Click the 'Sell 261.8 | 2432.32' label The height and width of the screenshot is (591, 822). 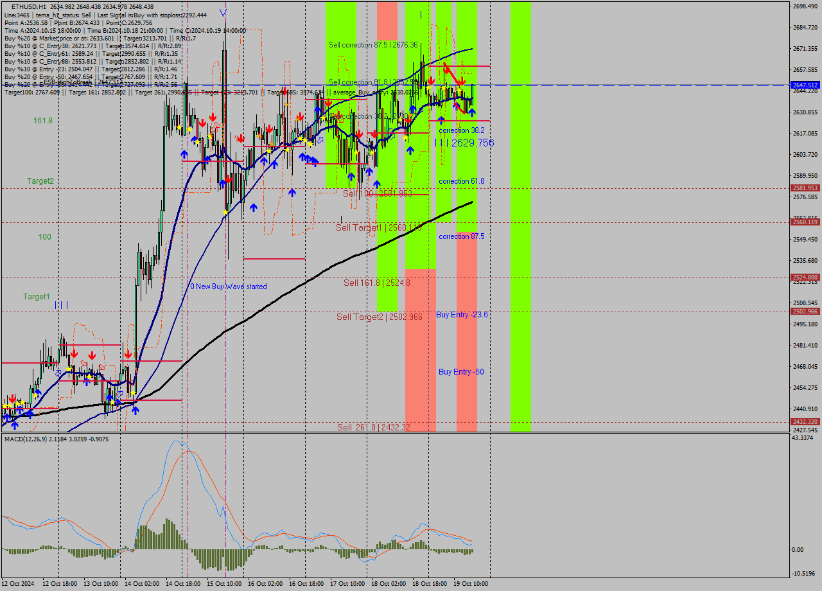(x=374, y=427)
